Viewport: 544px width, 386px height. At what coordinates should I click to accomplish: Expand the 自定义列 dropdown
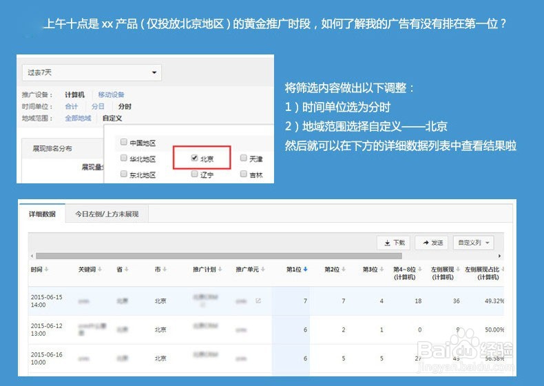point(474,243)
